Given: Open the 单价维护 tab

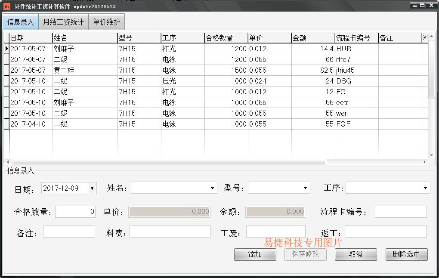Looking at the screenshot, I should pyautogui.click(x=106, y=22).
